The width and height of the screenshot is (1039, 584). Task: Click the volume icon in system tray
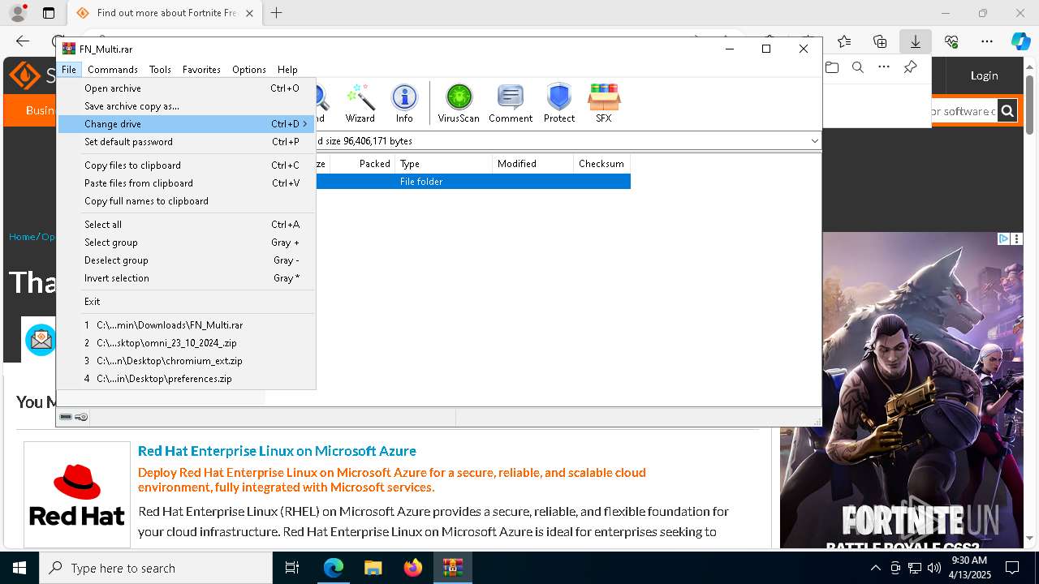coord(934,568)
